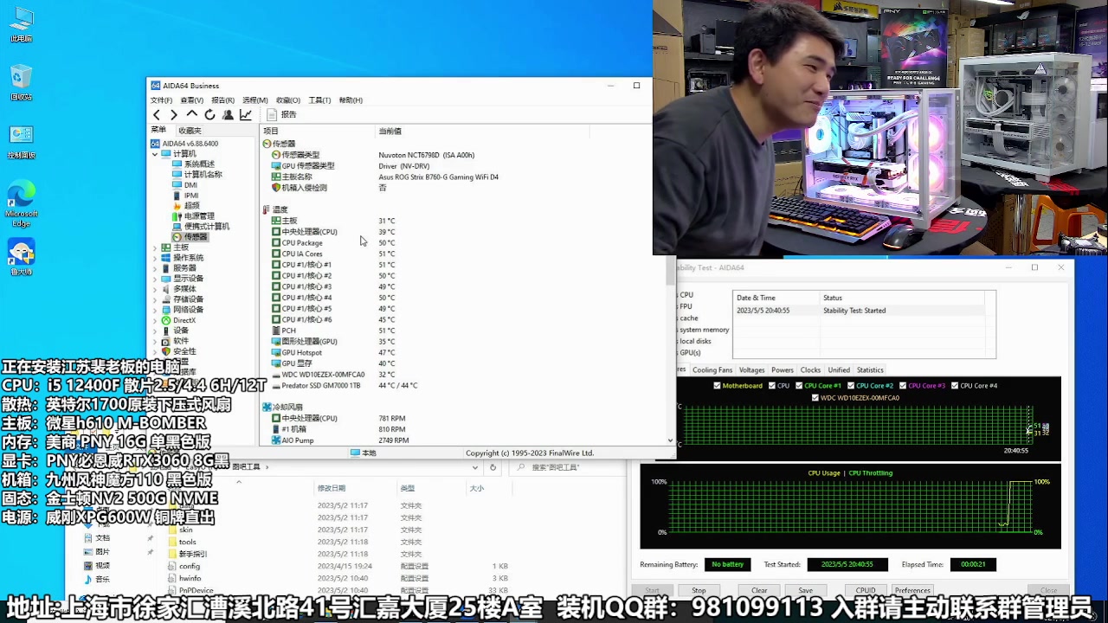This screenshot has width=1108, height=623.
Task: Toggle WDC WD10EZEX-00MFCA0 graph checkbox
Action: (x=815, y=398)
